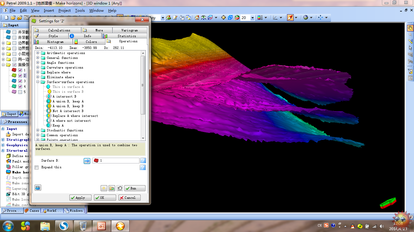Click the orange target crosshair toolbar icon
Screen dimensions: 414x232
tap(224, 18)
